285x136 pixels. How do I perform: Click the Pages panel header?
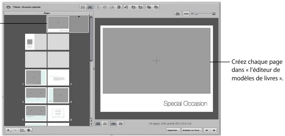47,13
